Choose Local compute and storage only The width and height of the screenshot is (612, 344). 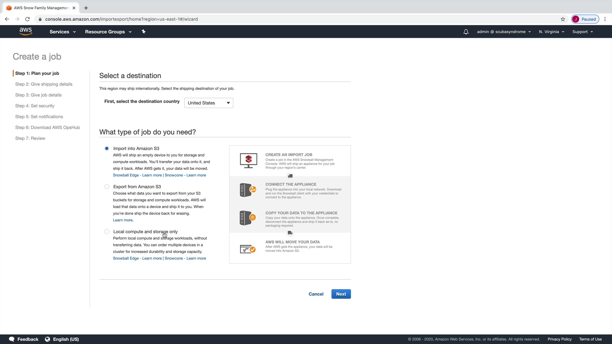pos(107,232)
